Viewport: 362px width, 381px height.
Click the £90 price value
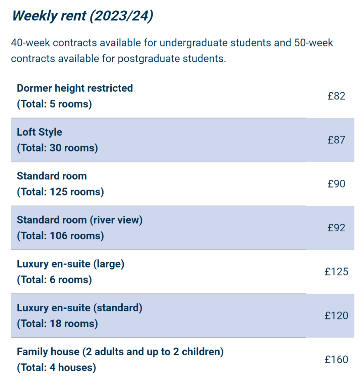pyautogui.click(x=336, y=184)
